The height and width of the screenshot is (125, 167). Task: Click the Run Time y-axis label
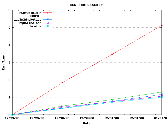[4, 63]
